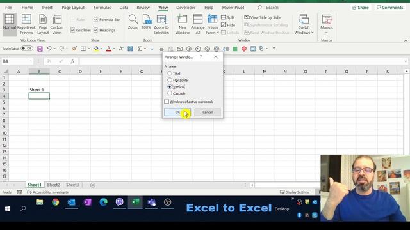This screenshot has width=410, height=230.
Task: Set zoom to 100%
Action: 147,22
